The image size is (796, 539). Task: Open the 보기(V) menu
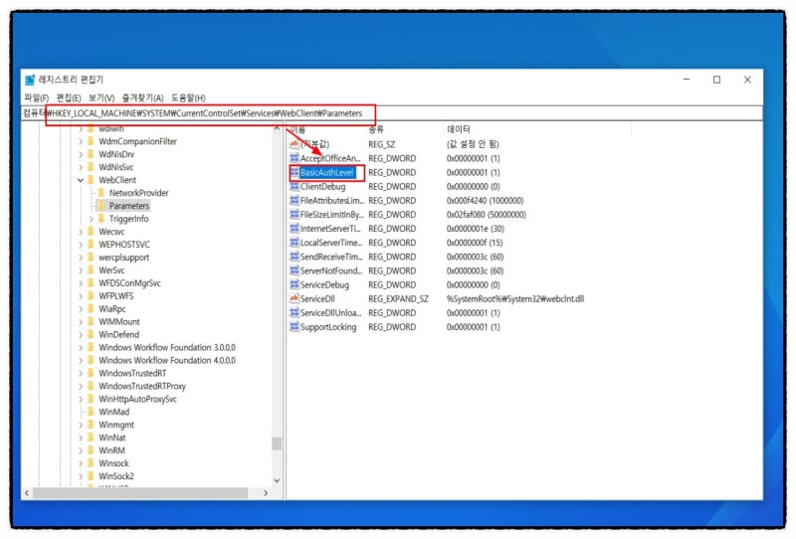101,97
